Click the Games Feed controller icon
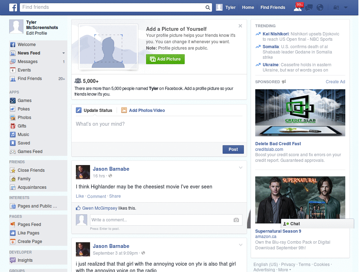The height and width of the screenshot is (272, 363). 13,152
